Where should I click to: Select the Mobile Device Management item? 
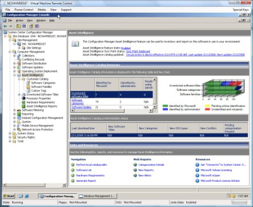(x=37, y=126)
